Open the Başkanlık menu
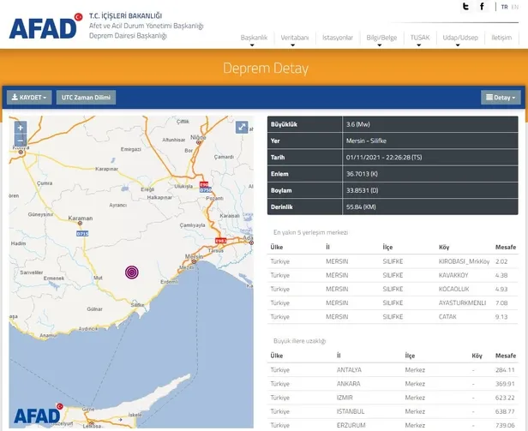This screenshot has width=528, height=431. 254,38
